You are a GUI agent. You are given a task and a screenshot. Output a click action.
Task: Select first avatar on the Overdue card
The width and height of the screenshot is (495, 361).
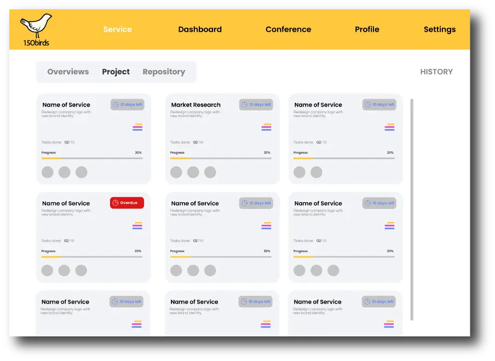coord(47,270)
